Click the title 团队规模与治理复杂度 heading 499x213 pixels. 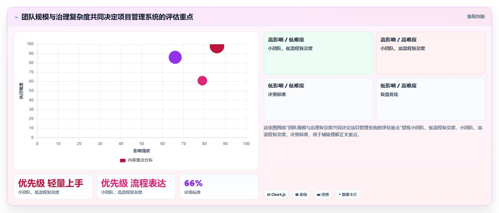coord(107,17)
